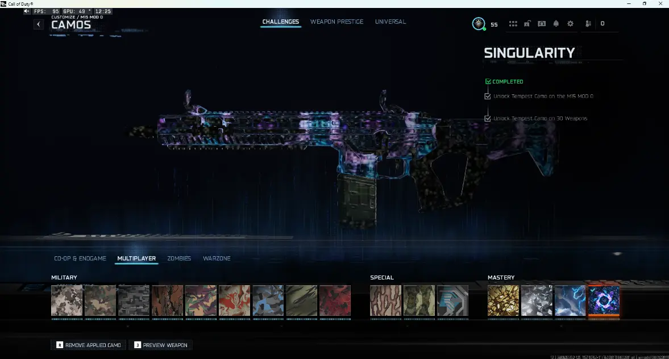669x359 pixels.
Task: Click the MASTERY section heading
Action: pos(501,278)
